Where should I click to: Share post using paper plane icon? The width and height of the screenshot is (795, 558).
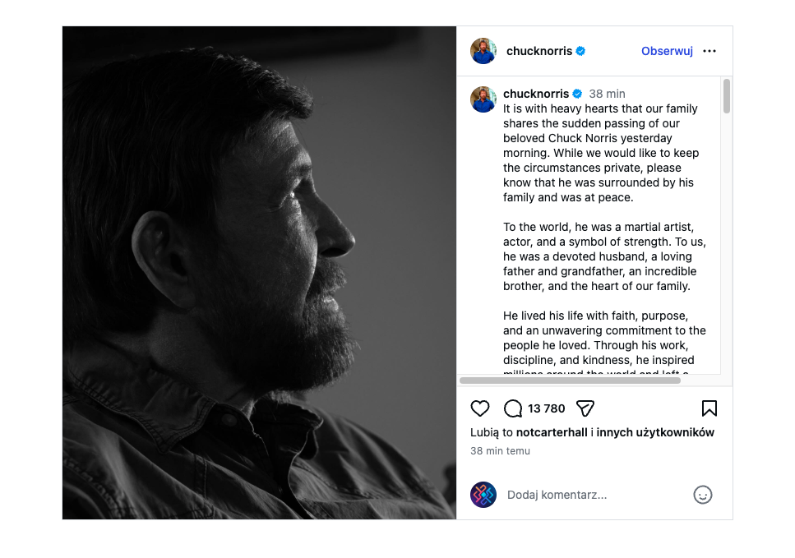click(585, 408)
